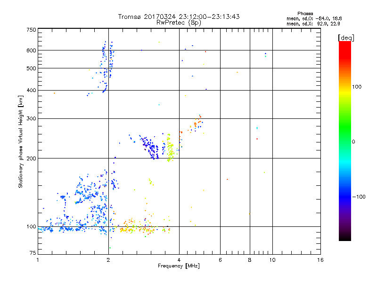Click the x-axis tick label '10'
Viewport: 377px width, 283px height.
coord(272,260)
